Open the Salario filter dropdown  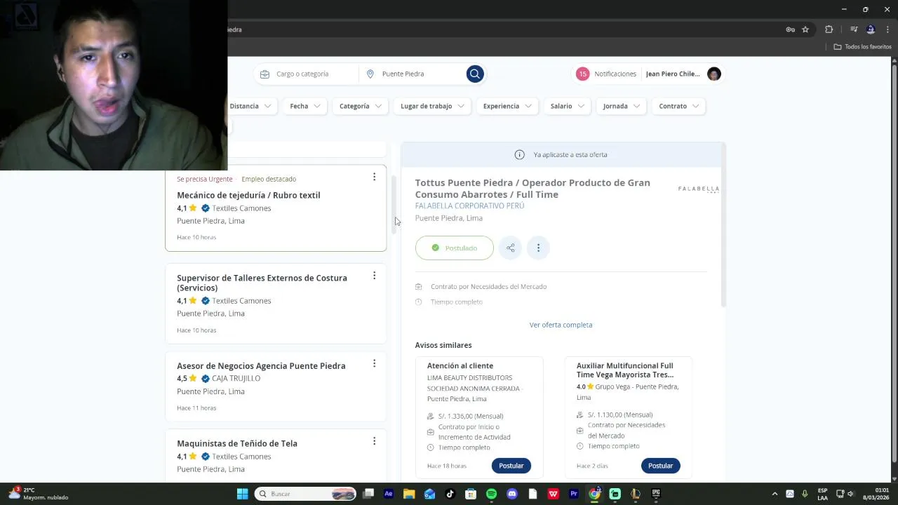567,106
